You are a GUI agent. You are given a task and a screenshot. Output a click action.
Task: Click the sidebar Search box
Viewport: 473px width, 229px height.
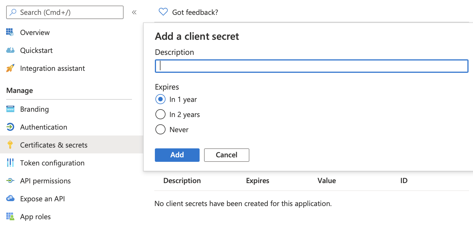[x=65, y=12]
